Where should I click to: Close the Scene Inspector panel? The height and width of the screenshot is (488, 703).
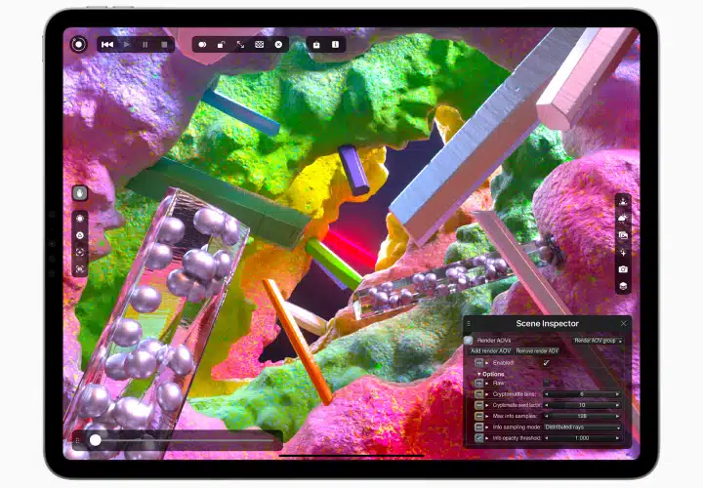click(624, 323)
